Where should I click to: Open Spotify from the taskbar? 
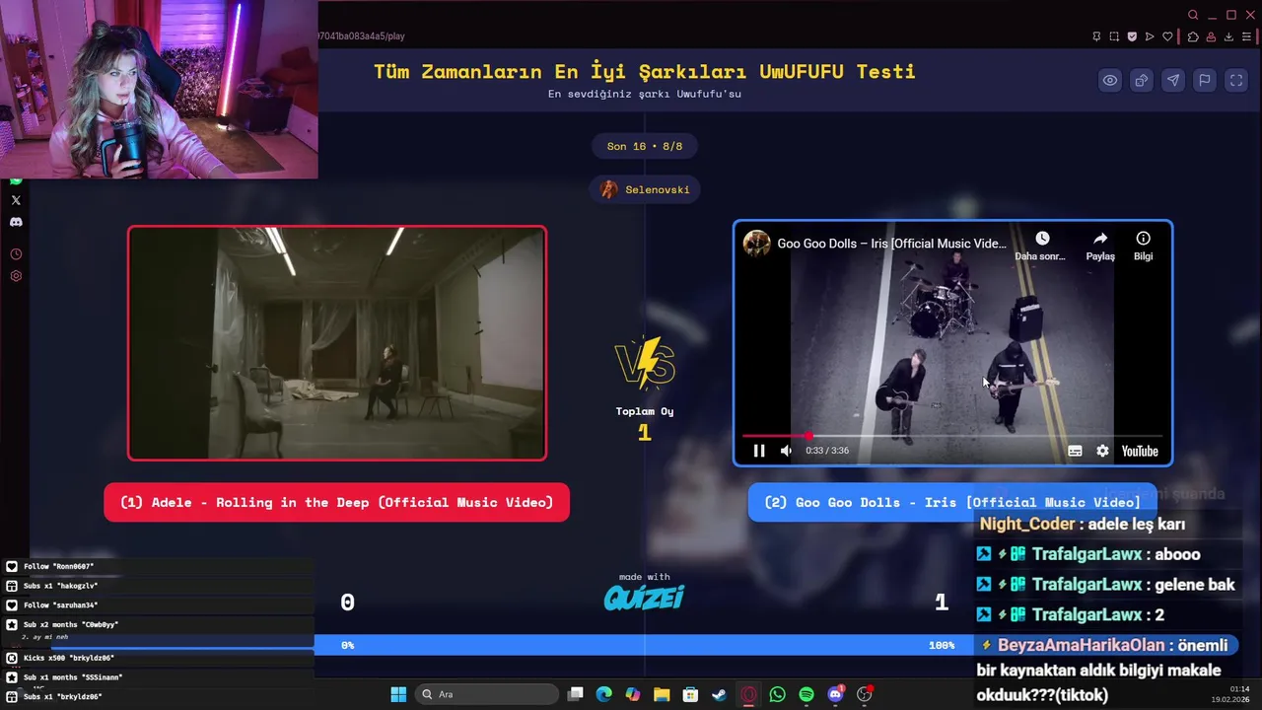coord(806,694)
